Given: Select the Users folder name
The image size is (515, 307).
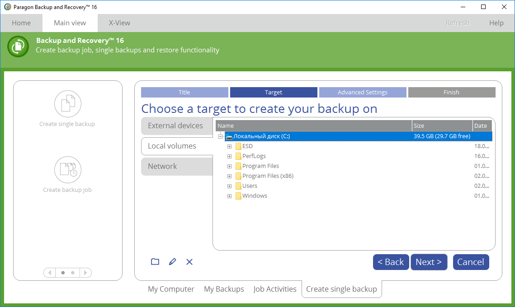Looking at the screenshot, I should tap(250, 186).
